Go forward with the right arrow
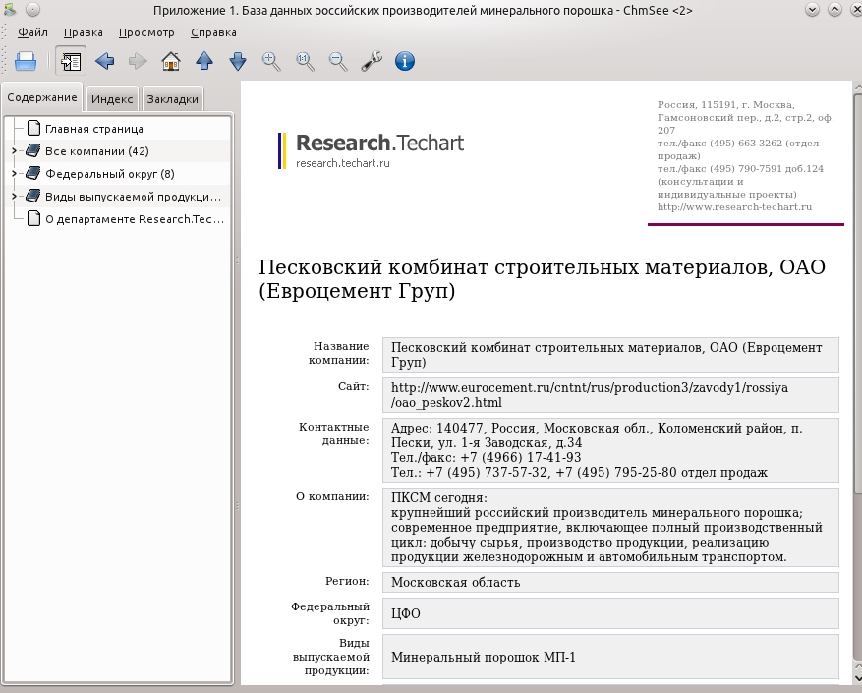 click(x=138, y=61)
